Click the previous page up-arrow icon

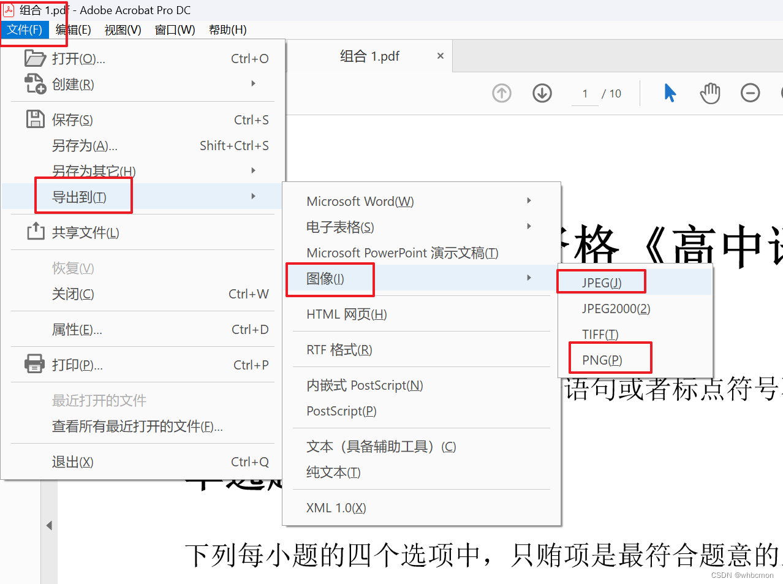tap(502, 93)
